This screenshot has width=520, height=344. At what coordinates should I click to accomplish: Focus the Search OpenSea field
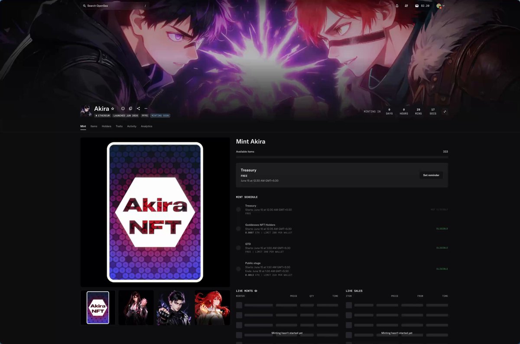point(115,6)
